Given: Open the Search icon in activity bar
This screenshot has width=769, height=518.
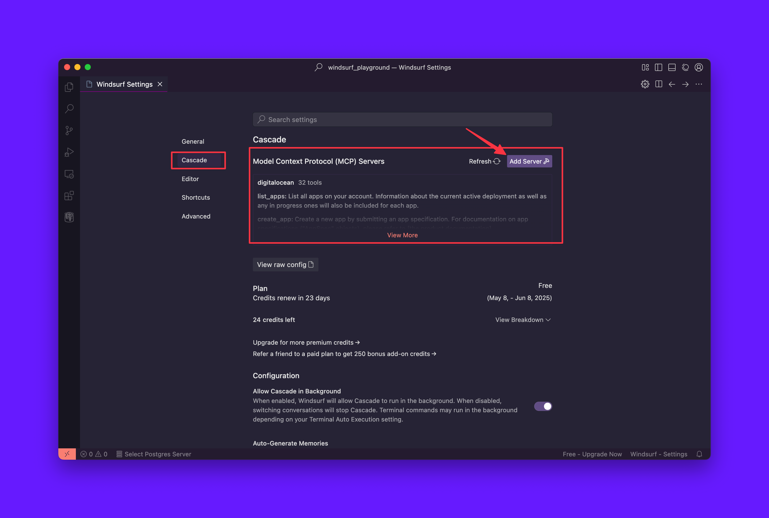Looking at the screenshot, I should tap(69, 109).
